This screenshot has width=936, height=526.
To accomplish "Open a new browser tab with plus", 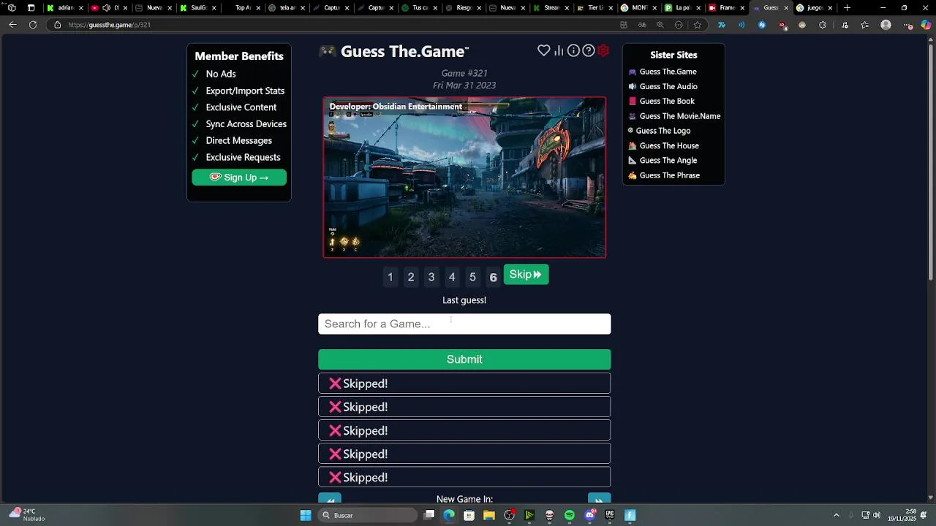I will pos(847,8).
